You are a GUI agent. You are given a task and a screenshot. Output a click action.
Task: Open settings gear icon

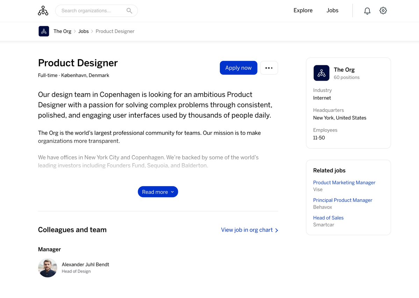[x=383, y=11]
